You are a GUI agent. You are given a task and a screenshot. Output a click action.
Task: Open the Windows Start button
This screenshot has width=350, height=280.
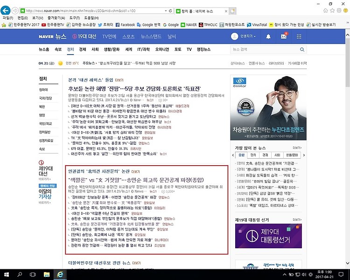tap(6, 274)
